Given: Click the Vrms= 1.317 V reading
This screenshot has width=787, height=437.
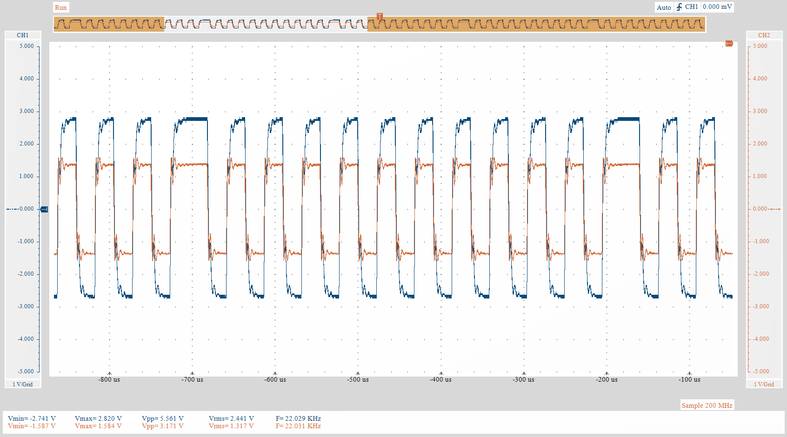Looking at the screenshot, I should (x=231, y=426).
